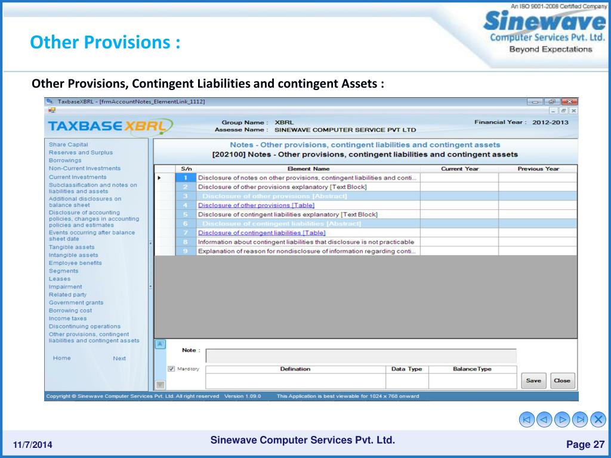This screenshot has width=611, height=458.
Task: Select Borrowings in sidebar
Action: (x=65, y=160)
